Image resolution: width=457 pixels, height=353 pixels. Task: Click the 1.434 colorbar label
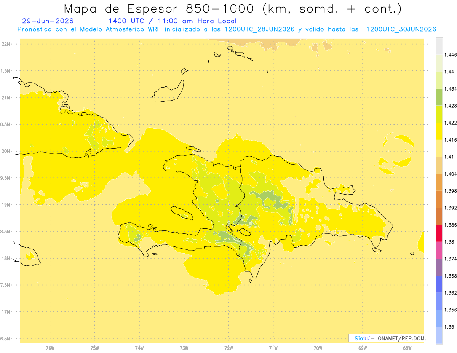[x=450, y=89]
